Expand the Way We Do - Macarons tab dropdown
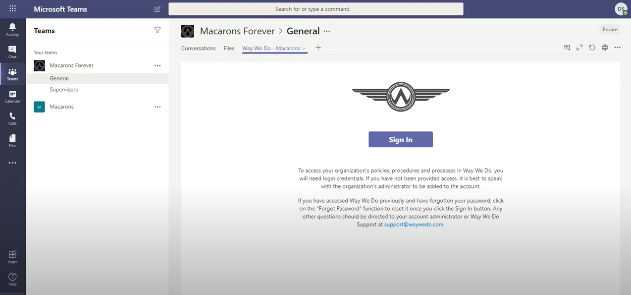This screenshot has width=631, height=295. [304, 49]
